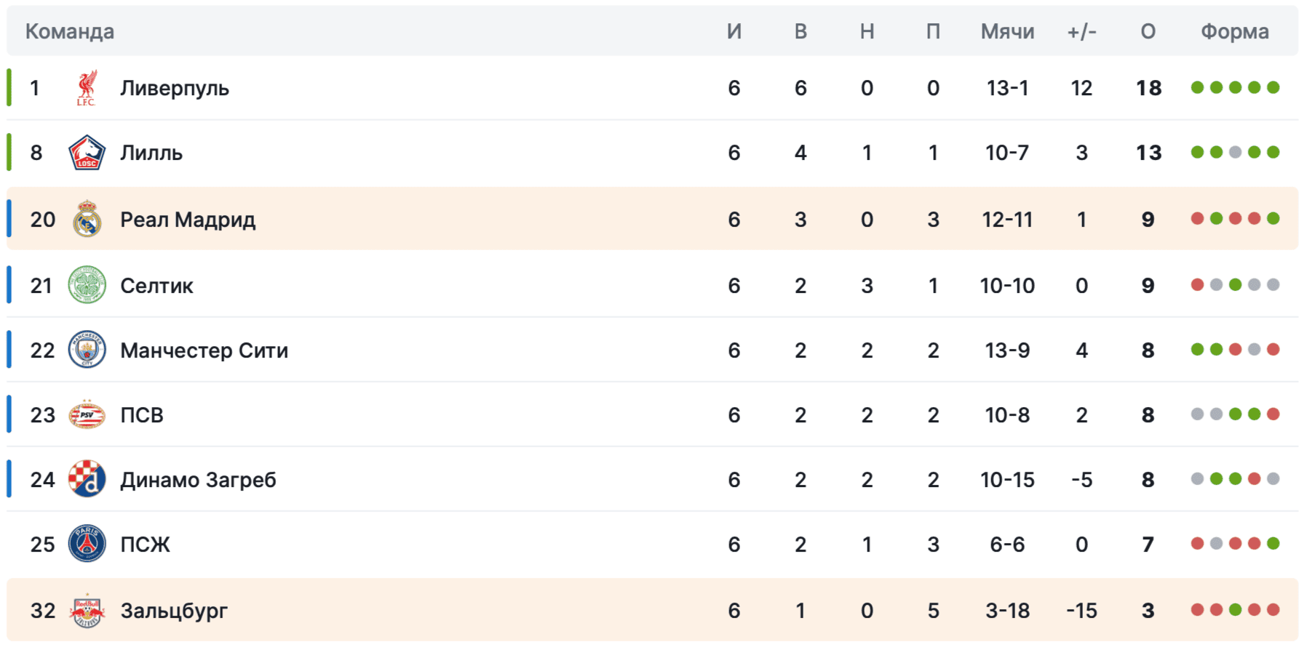Click the PSG club logo
This screenshot has height=647, width=1307.
click(87, 544)
